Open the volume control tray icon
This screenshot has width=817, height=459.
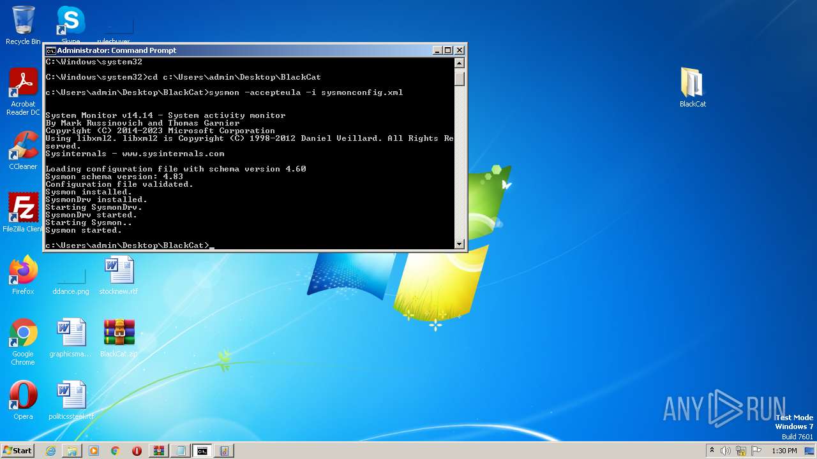point(726,451)
